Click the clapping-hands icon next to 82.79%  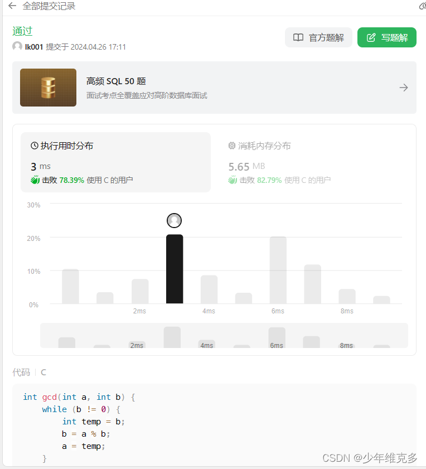point(233,180)
